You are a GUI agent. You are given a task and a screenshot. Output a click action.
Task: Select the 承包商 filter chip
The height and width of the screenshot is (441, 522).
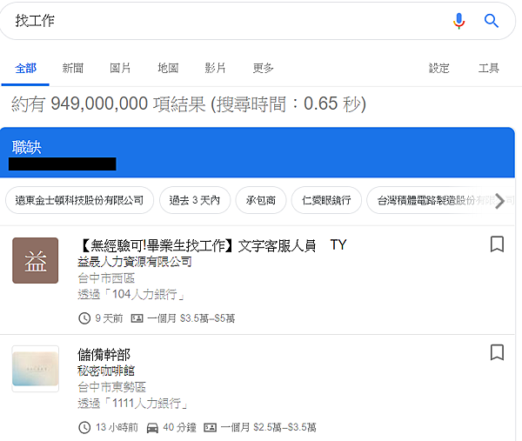[261, 200]
